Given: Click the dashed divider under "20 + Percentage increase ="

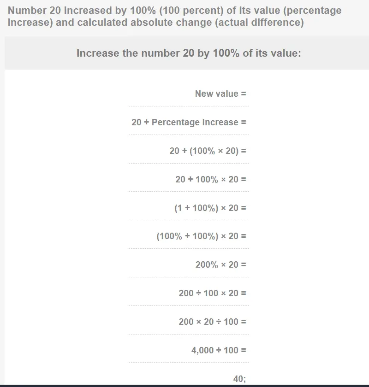Looking at the screenshot, I should [x=189, y=135].
